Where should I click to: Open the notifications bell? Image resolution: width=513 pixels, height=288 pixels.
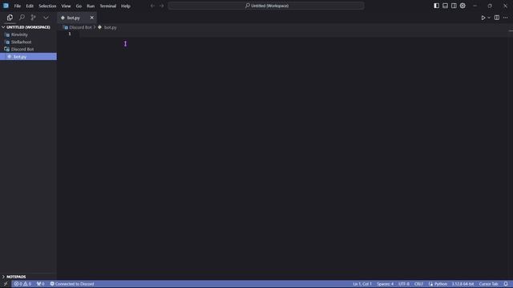click(x=506, y=284)
